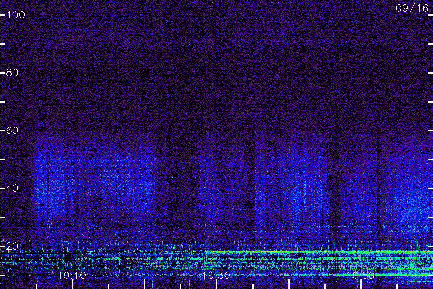
Task: Click the 19:50 time label
Action: coord(361,275)
